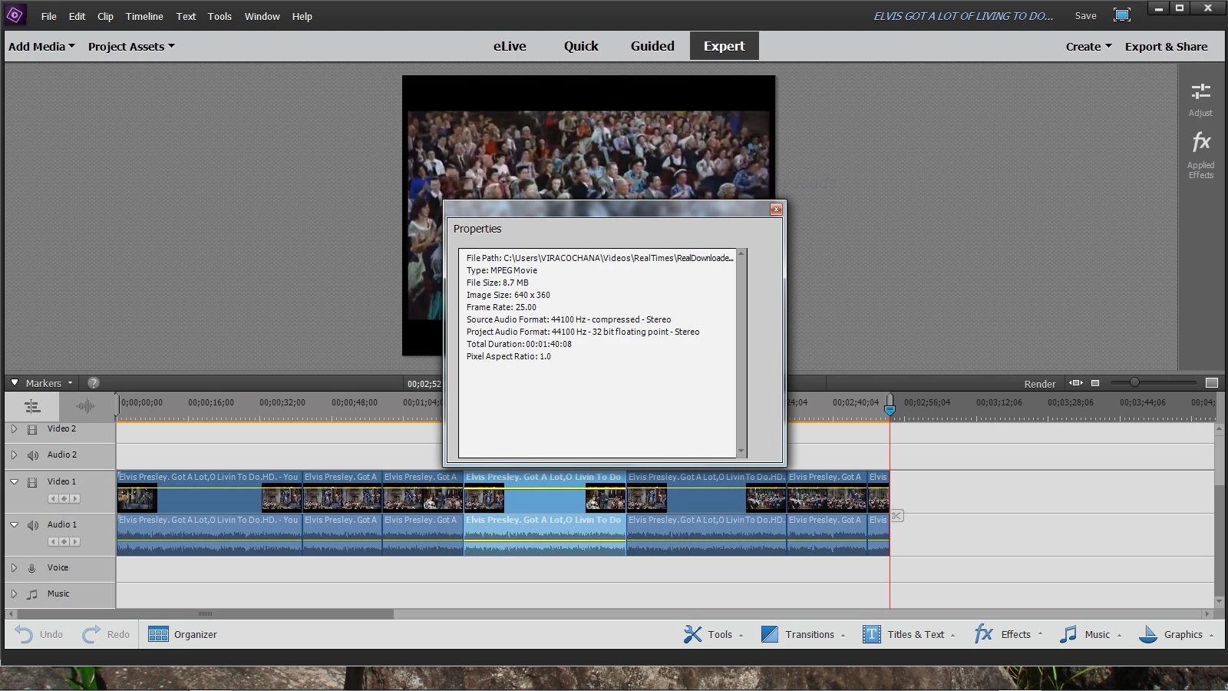Click the Voice microphone icon
The width and height of the screenshot is (1228, 691).
[x=32, y=568]
